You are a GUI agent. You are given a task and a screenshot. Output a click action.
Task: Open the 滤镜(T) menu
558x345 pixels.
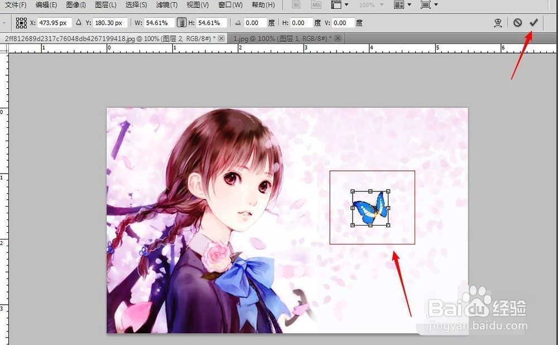(167, 5)
